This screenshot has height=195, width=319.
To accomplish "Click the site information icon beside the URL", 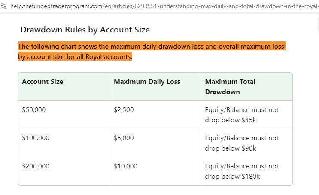I will pos(4,7).
